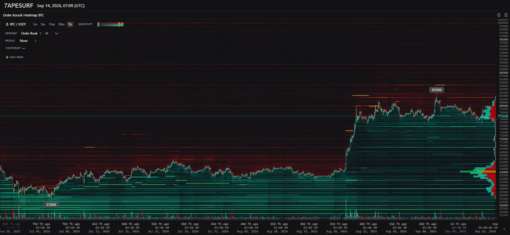510x235 pixels.
Task: Click the left sensitivity slider handle
Action: [x=98, y=24]
